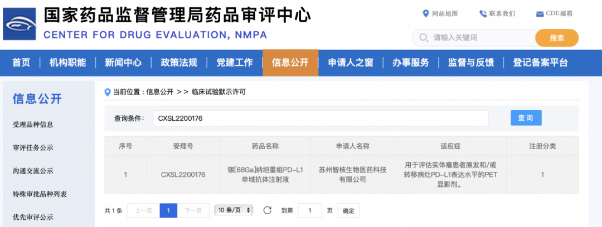This screenshot has height=227, width=602.
Task: Select 沟通交流公示 in sidebar
Action: coord(33,171)
